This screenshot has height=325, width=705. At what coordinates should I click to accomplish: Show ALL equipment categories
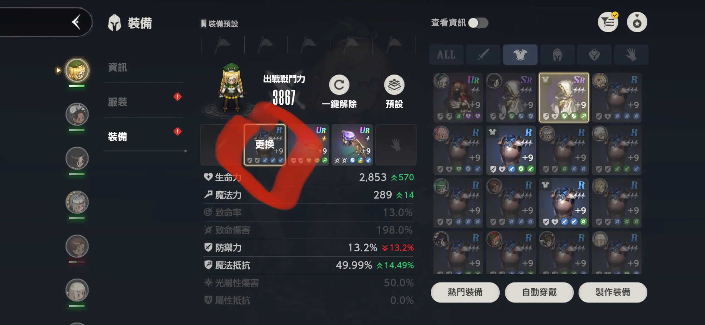(x=446, y=54)
